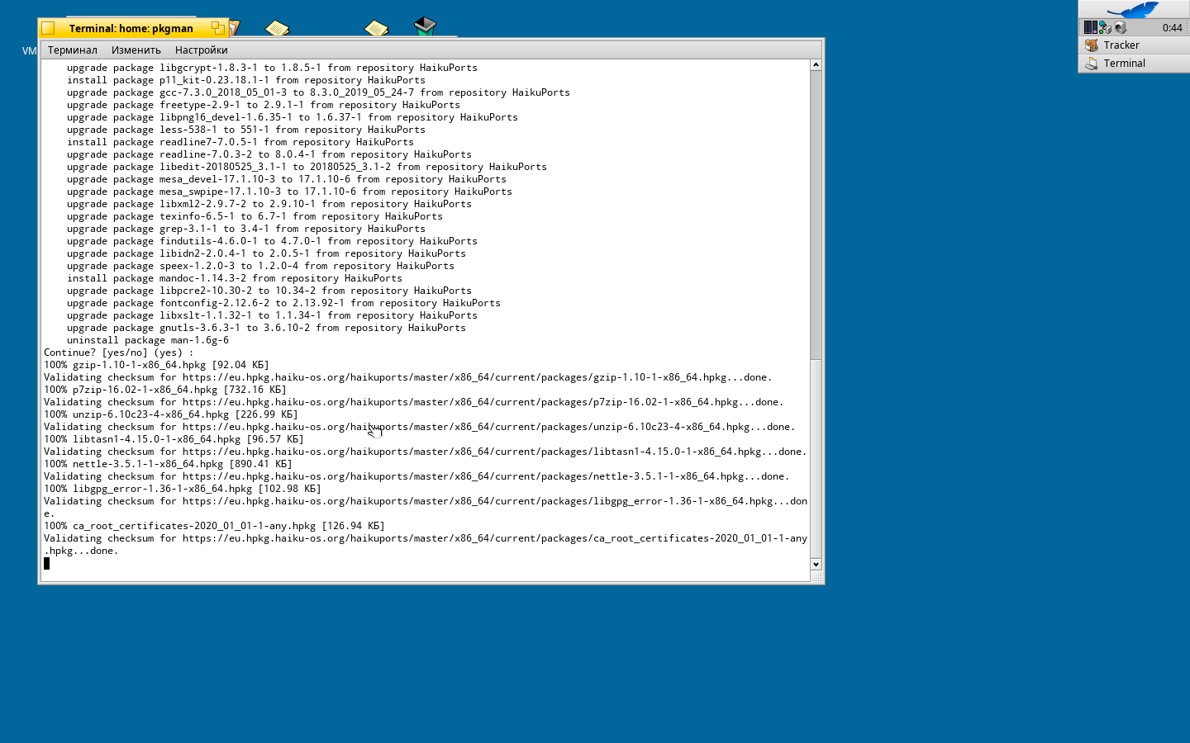The image size is (1190, 743).
Task: Click the 'upgrade package readline-7.0.3-2' line
Action: (x=269, y=154)
